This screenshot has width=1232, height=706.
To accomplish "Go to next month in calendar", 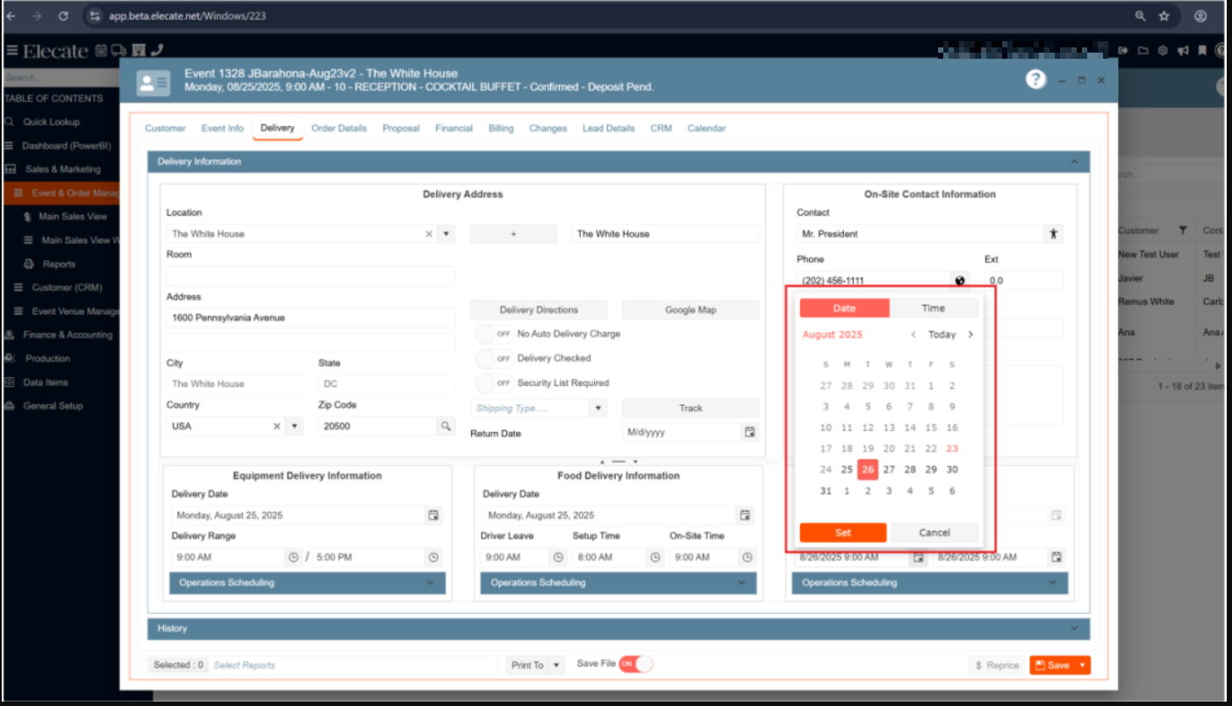I will 971,334.
